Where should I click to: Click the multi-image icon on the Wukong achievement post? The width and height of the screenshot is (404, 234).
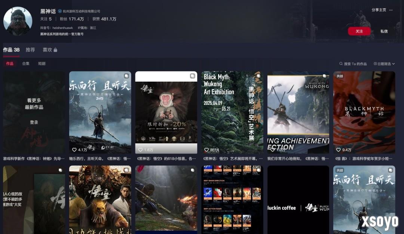324,76
